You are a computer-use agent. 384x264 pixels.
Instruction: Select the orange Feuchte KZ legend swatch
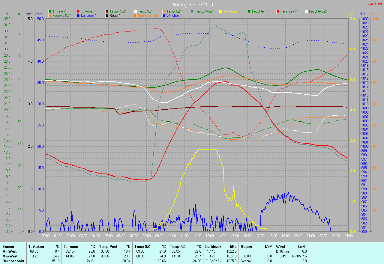(x=50, y=15)
